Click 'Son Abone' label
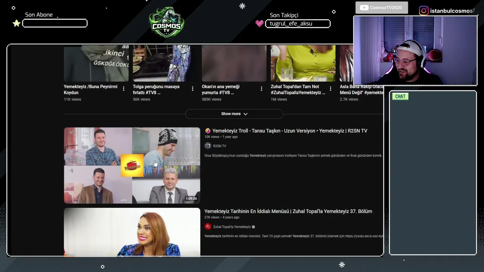 tap(39, 15)
